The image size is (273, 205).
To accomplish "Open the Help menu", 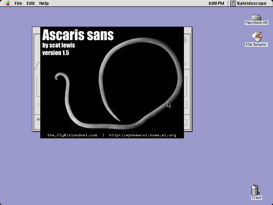I will 44,3.
